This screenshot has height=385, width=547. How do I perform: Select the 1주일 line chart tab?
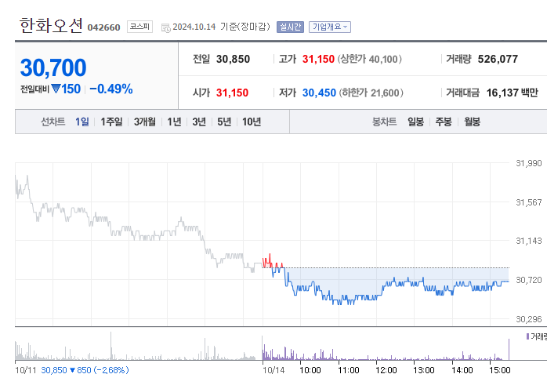pos(111,122)
